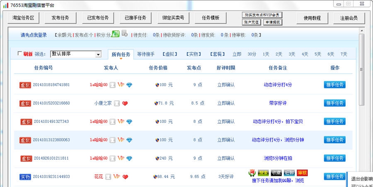The width and height of the screenshot is (373, 187).
Task: Open the 默认排序 sorting dropdown
Action: [76, 54]
